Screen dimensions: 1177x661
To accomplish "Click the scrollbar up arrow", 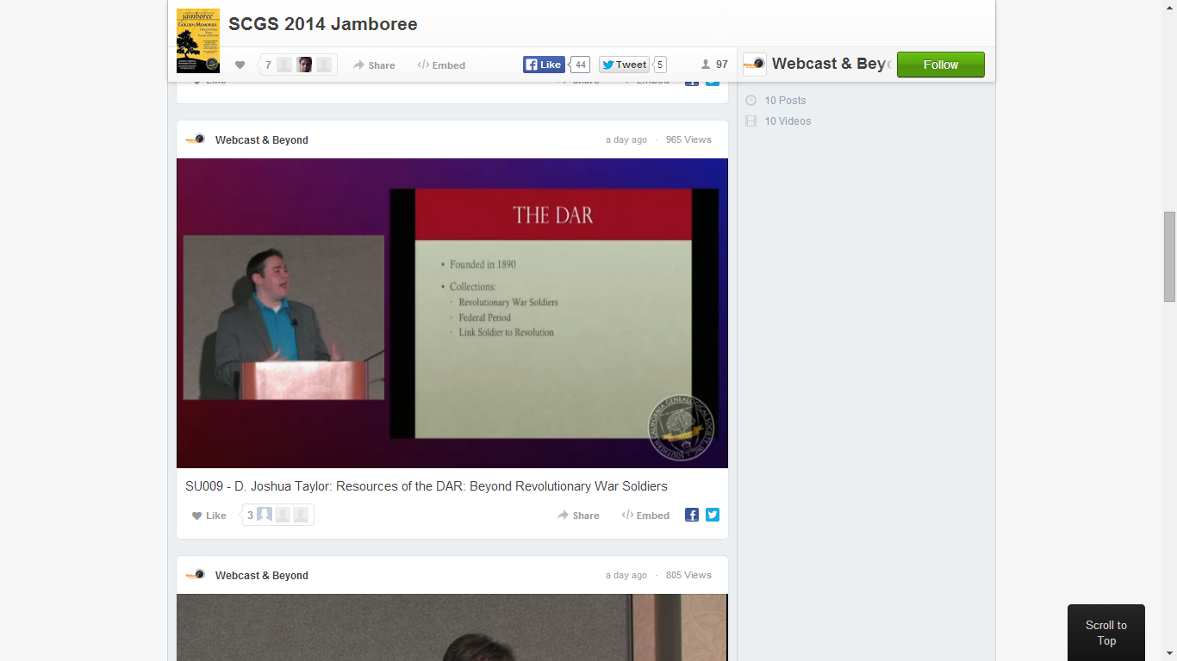I will pos(1169,7).
